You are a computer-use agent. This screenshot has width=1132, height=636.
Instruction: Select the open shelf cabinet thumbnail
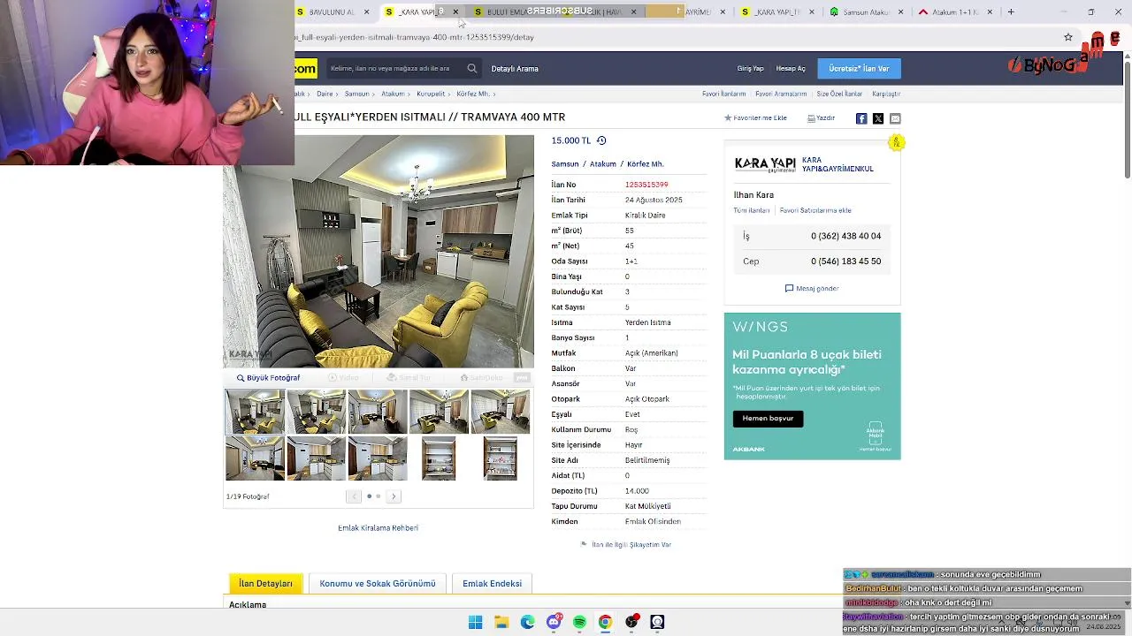[439, 458]
